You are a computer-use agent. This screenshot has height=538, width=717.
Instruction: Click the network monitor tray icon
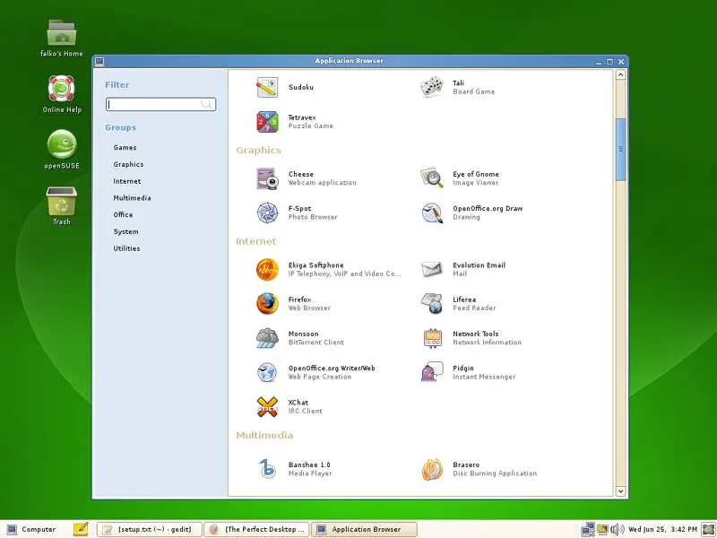tap(588, 529)
